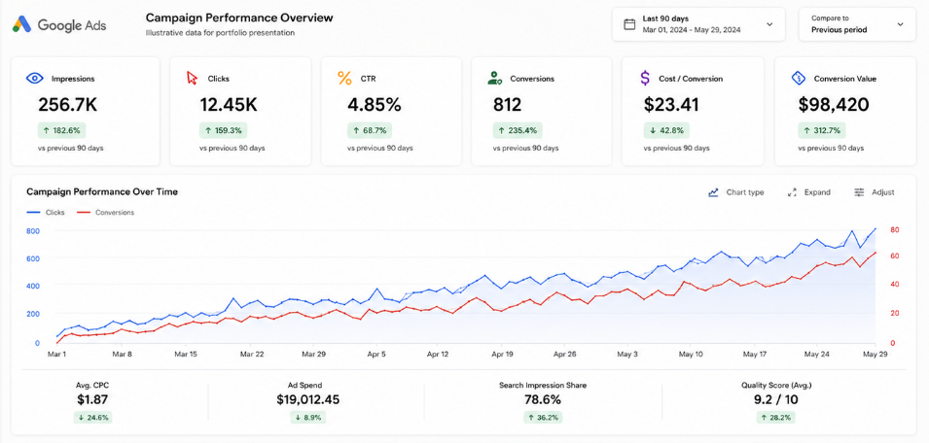Click the CTR percent icon

(344, 78)
